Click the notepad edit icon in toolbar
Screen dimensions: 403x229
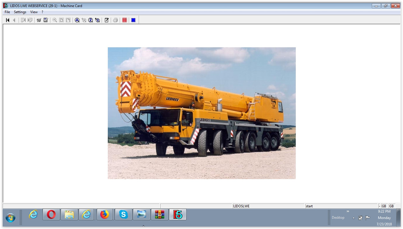(x=107, y=20)
